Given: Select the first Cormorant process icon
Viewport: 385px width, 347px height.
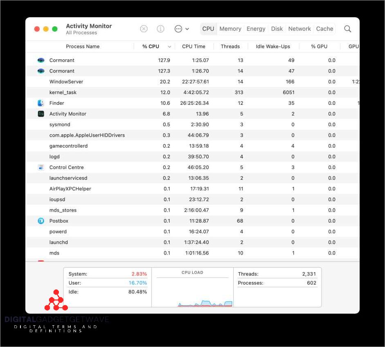Looking at the screenshot, I should 41,60.
